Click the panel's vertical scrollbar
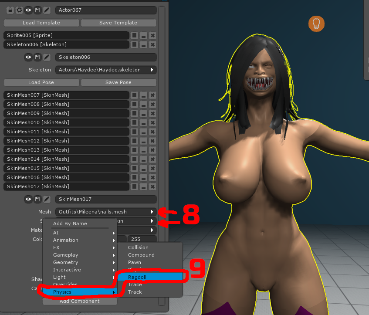 (162, 156)
